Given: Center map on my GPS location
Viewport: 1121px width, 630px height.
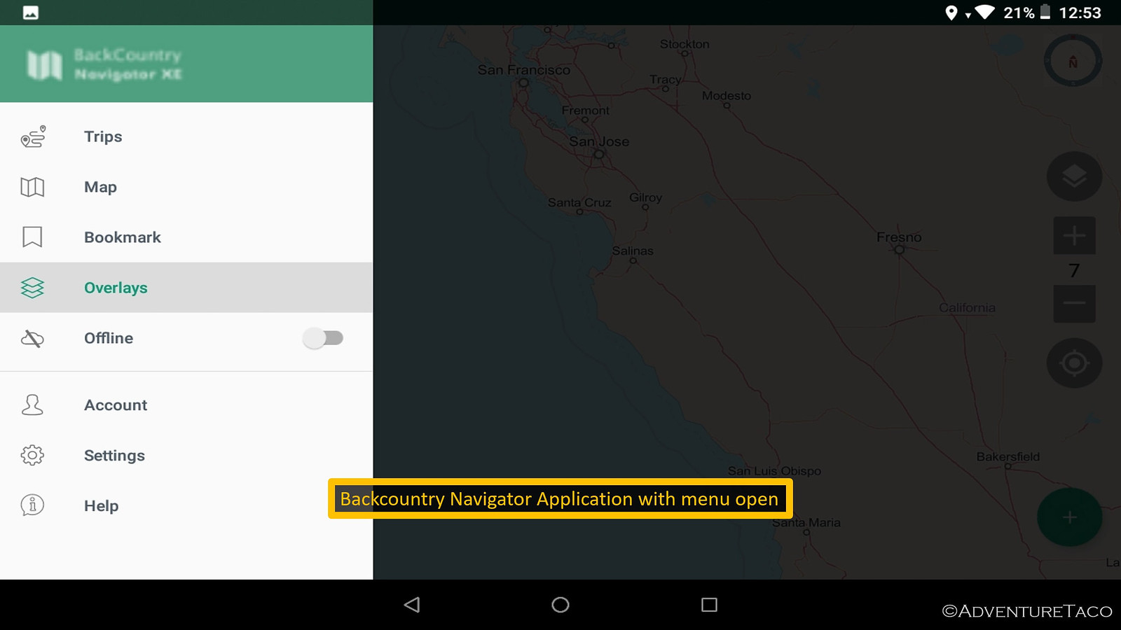Looking at the screenshot, I should [1074, 363].
